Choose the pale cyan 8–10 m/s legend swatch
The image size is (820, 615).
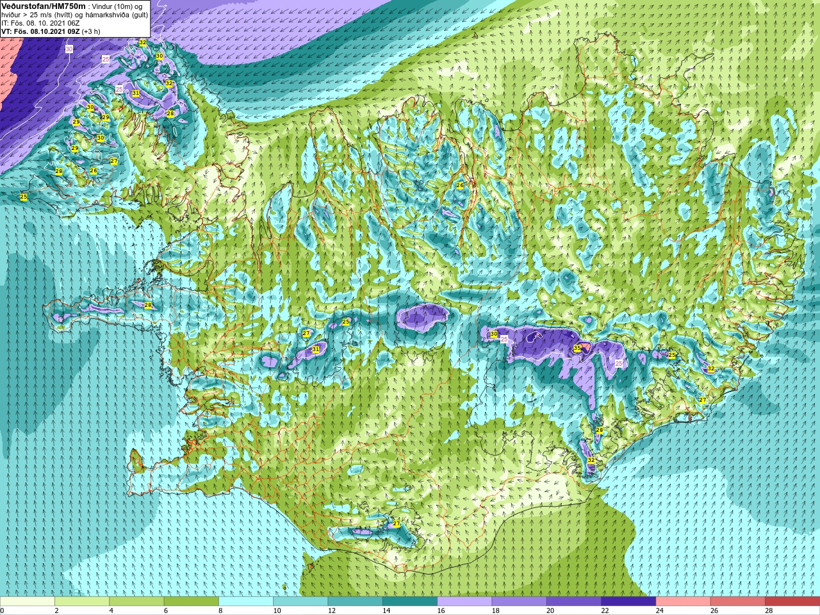point(246,602)
